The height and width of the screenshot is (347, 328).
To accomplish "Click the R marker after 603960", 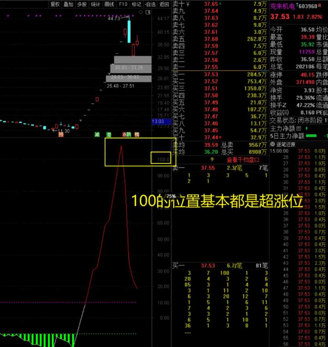I will click(x=319, y=5).
